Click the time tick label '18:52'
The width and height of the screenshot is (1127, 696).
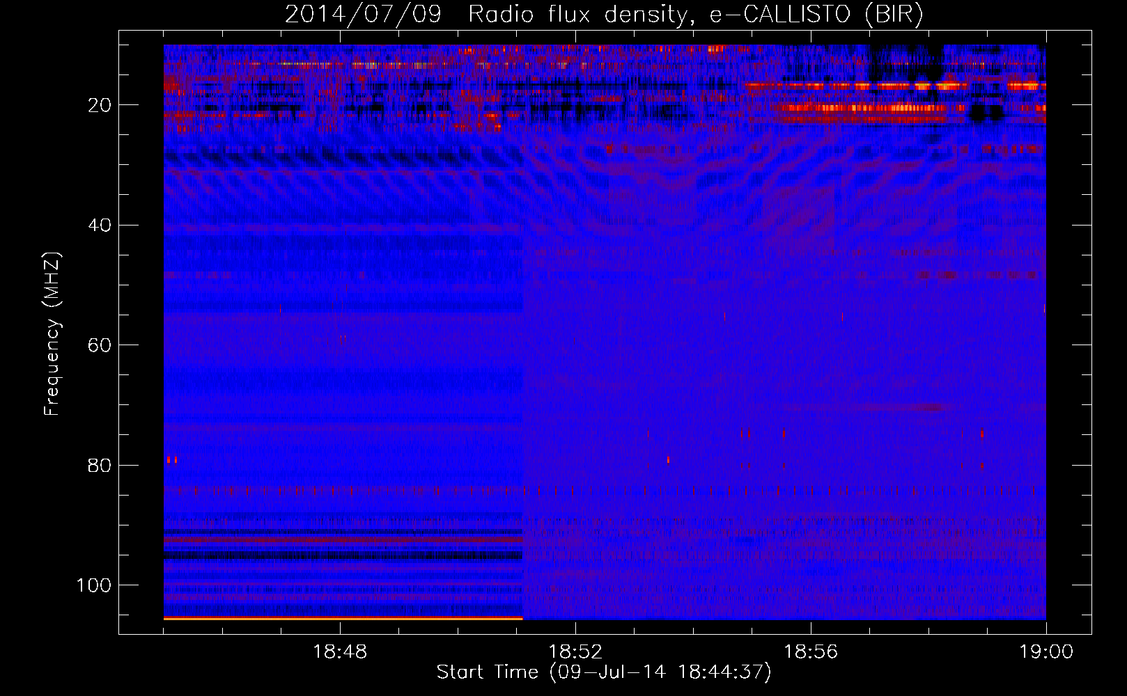(575, 652)
